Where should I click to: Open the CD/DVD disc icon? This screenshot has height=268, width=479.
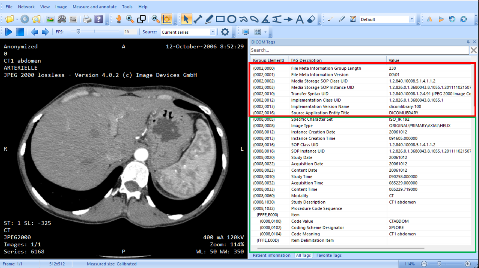click(24, 19)
